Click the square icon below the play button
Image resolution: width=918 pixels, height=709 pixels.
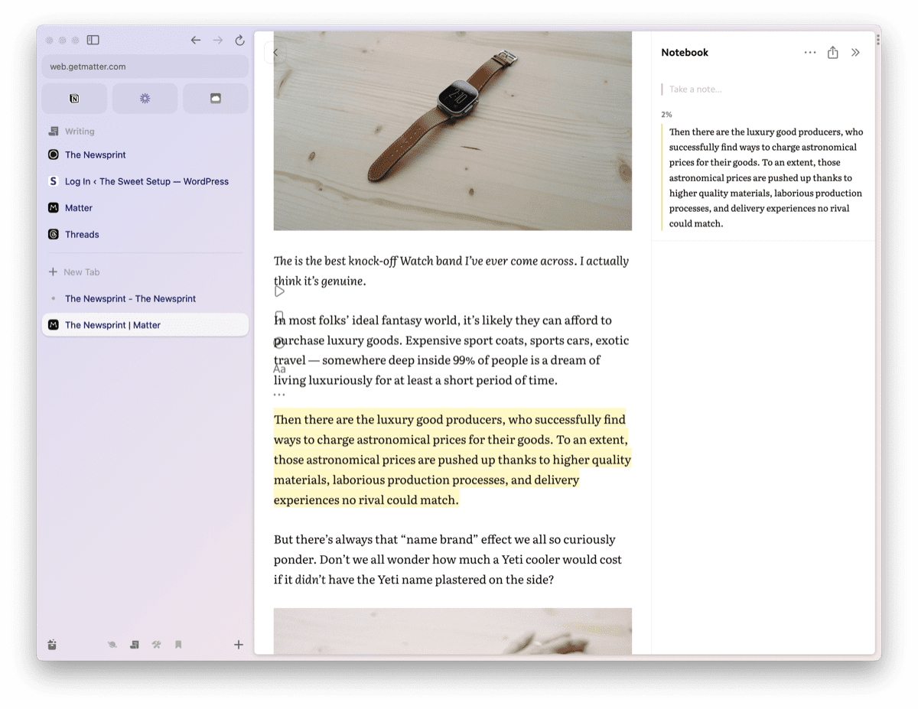pos(279,317)
